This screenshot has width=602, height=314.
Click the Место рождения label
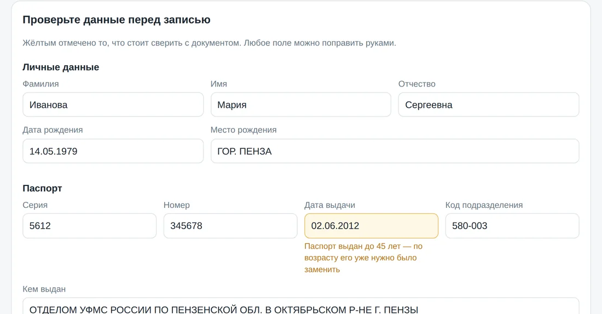[244, 130]
